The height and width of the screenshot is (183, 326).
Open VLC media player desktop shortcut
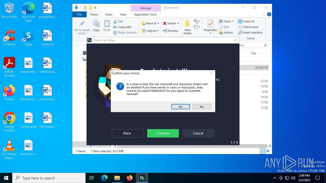coord(9,149)
